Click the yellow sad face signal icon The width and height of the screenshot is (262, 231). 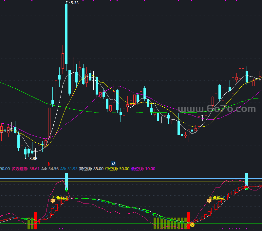(192, 225)
